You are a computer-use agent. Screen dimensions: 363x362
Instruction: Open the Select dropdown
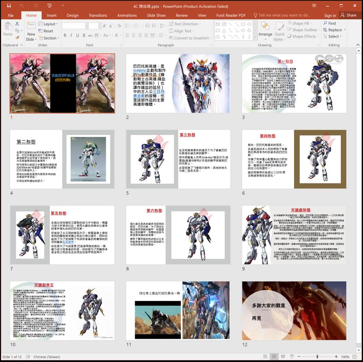[332, 36]
